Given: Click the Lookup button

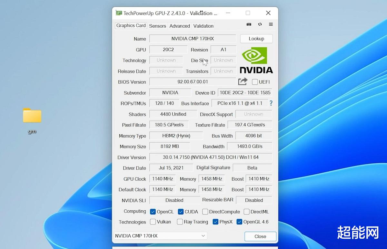Looking at the screenshot, I should click(256, 39).
